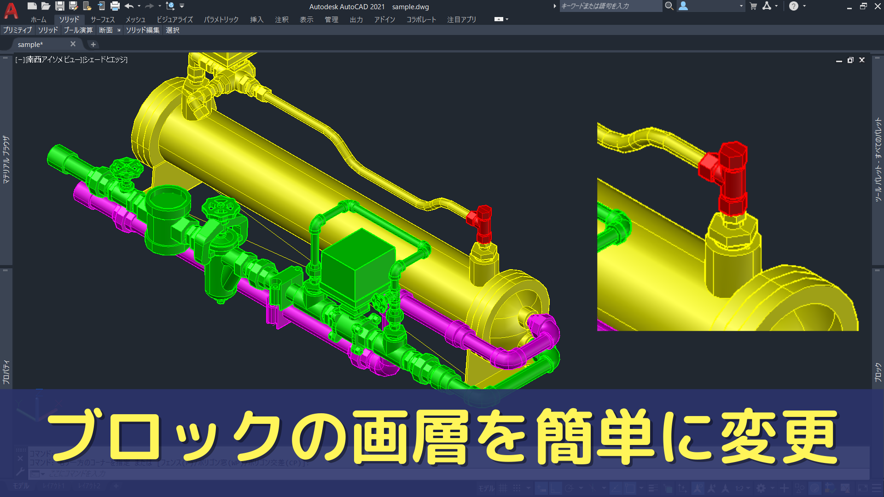Switch to the ビジュアライズ ribbon tab
The image size is (884, 497).
point(174,20)
